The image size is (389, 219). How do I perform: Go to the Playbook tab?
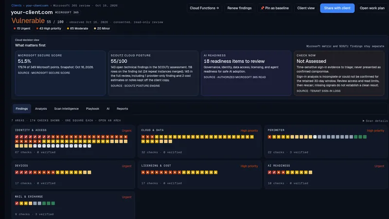(x=92, y=109)
